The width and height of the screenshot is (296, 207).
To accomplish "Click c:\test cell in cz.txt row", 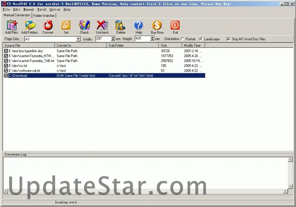I will pos(61,66).
